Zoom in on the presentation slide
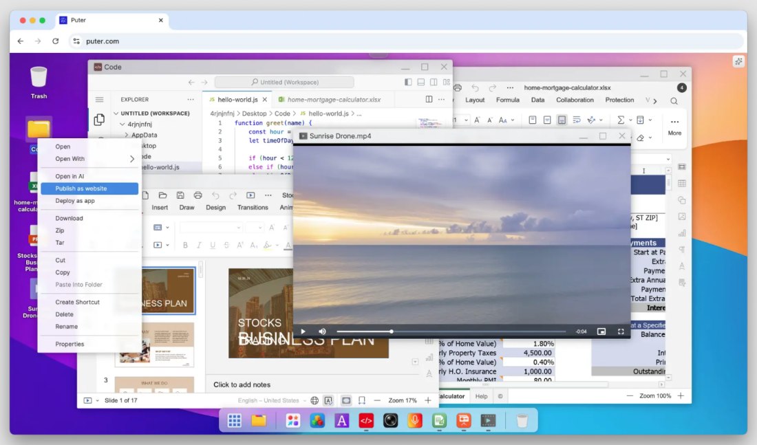This screenshot has height=445, width=757. tap(428, 400)
